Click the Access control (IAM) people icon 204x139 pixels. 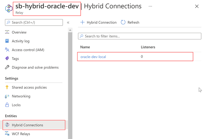7,50
